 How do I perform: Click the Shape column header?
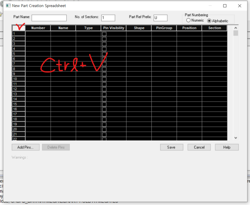pos(139,28)
